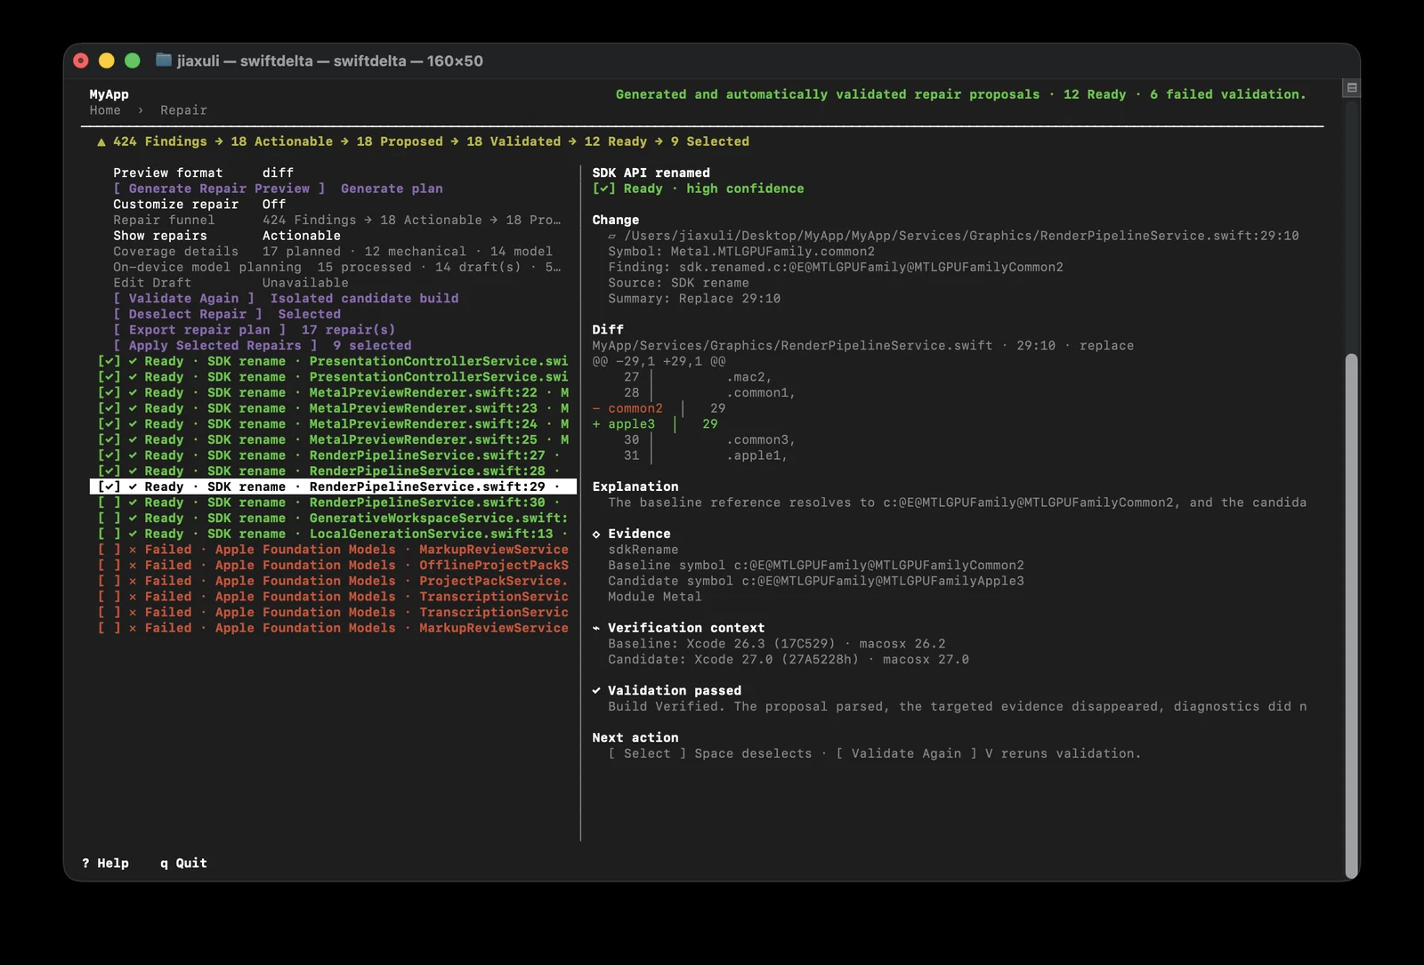Click the ready checkmark on the LocalGenerationService row
The image size is (1424, 965).
click(x=133, y=535)
